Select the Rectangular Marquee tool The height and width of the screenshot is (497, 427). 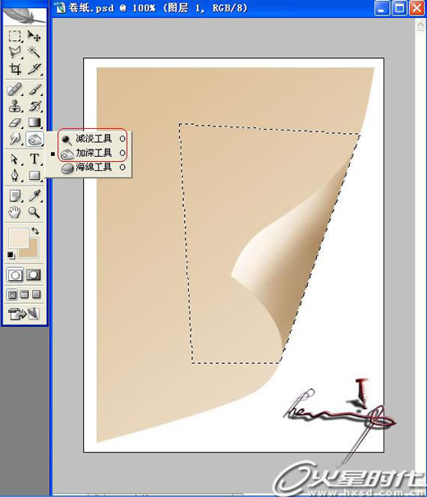pyautogui.click(x=15, y=36)
